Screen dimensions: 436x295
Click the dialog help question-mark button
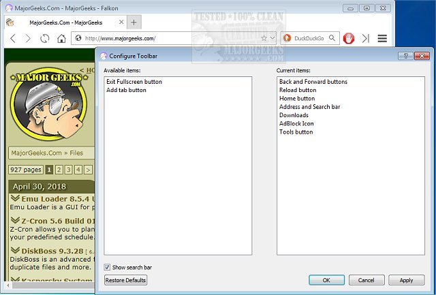(x=405, y=56)
